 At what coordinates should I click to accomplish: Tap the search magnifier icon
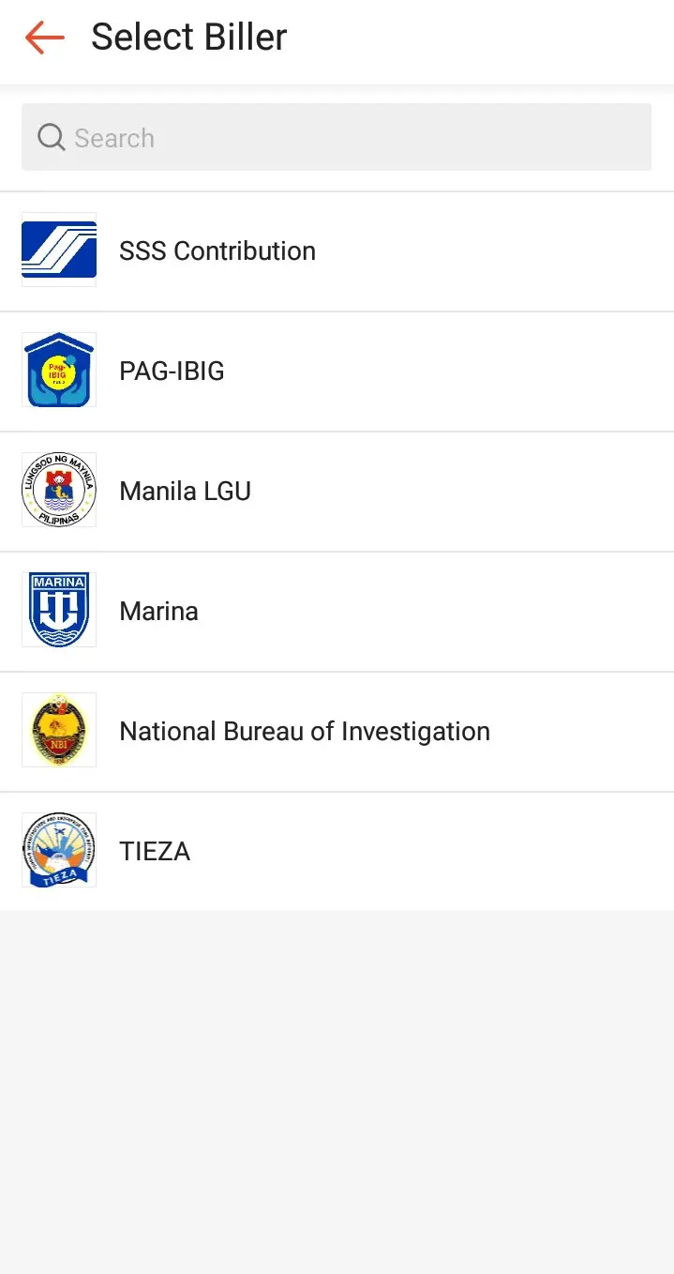click(50, 137)
